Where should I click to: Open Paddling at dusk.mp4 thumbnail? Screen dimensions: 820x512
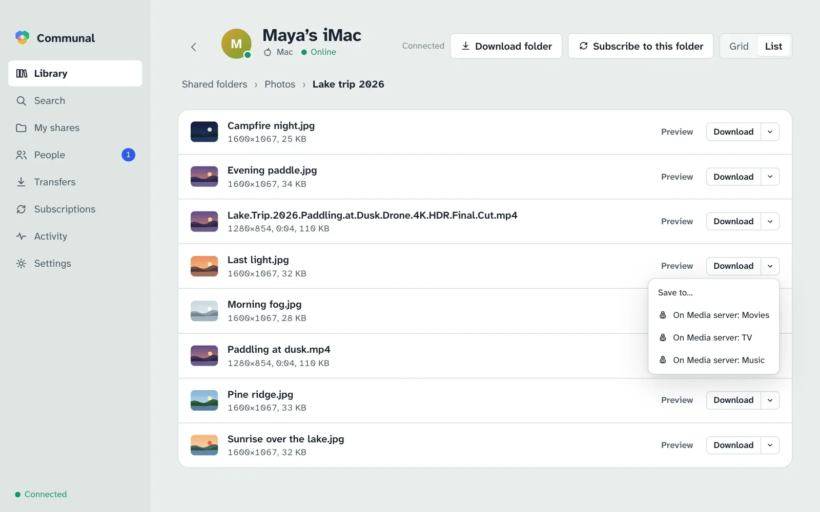coord(204,356)
